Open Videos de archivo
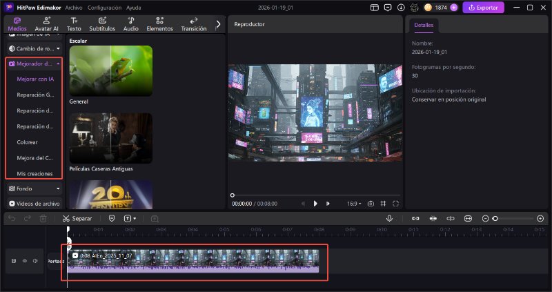Viewport: 552px width, 292px height. coord(34,204)
